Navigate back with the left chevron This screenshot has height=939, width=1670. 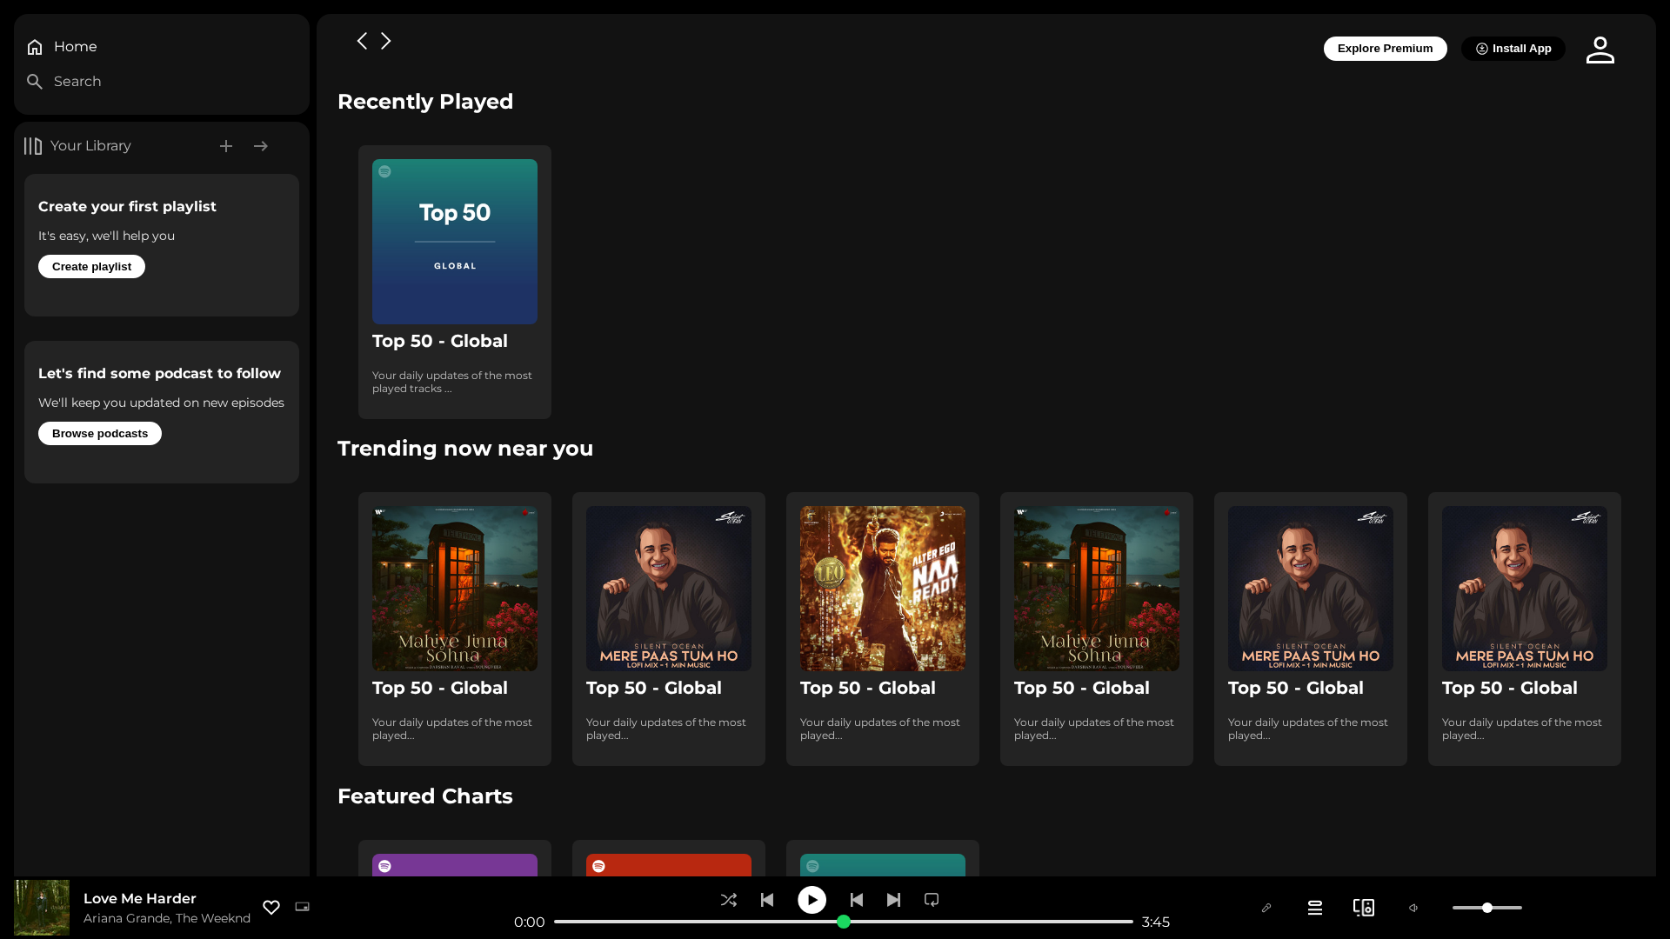click(362, 41)
